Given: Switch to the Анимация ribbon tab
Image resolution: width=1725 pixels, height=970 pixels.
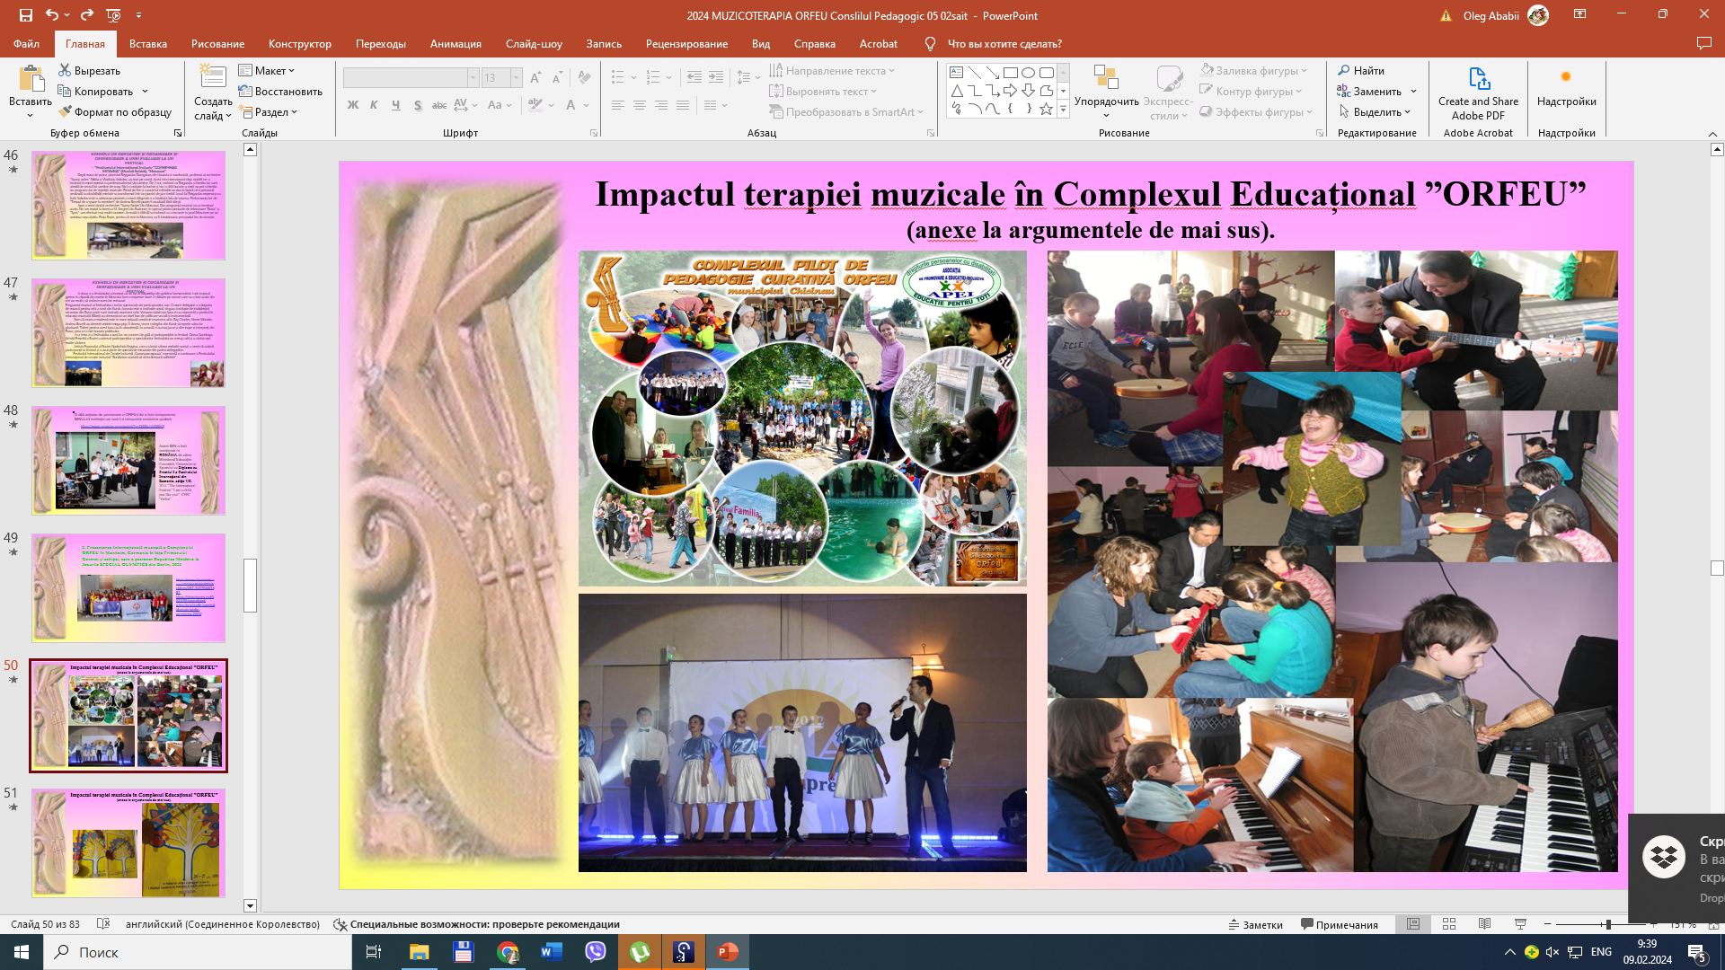Looking at the screenshot, I should tap(456, 43).
